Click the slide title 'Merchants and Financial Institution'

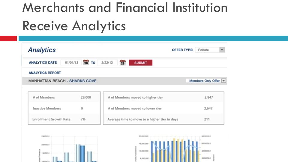click(x=125, y=8)
